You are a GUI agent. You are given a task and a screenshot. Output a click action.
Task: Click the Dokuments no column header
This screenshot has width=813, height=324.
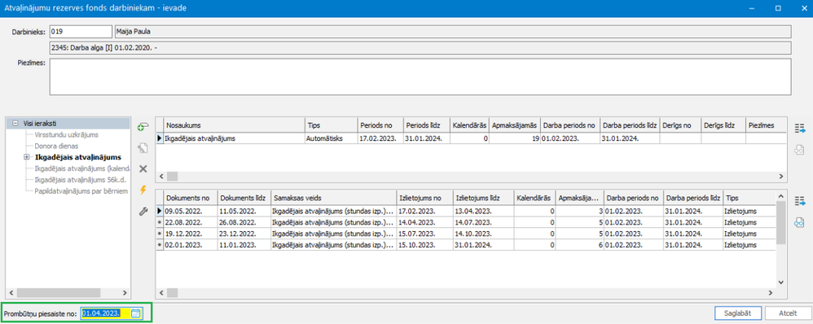[190, 198]
